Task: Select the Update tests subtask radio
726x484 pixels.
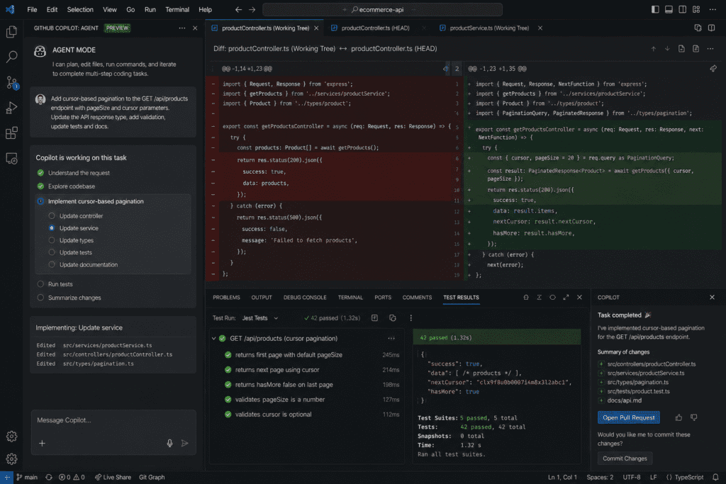Action: pos(52,252)
